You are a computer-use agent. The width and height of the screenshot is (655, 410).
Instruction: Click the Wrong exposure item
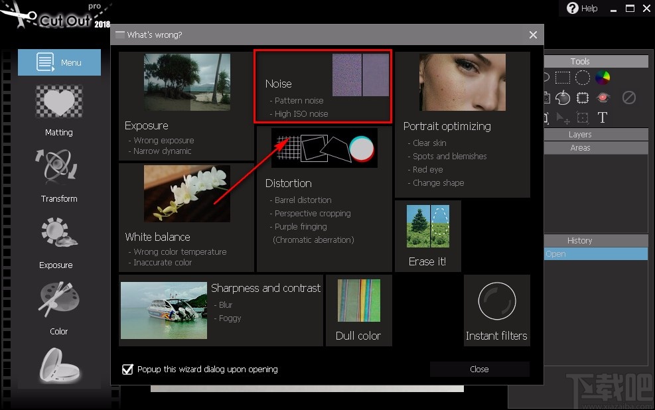[x=163, y=140]
